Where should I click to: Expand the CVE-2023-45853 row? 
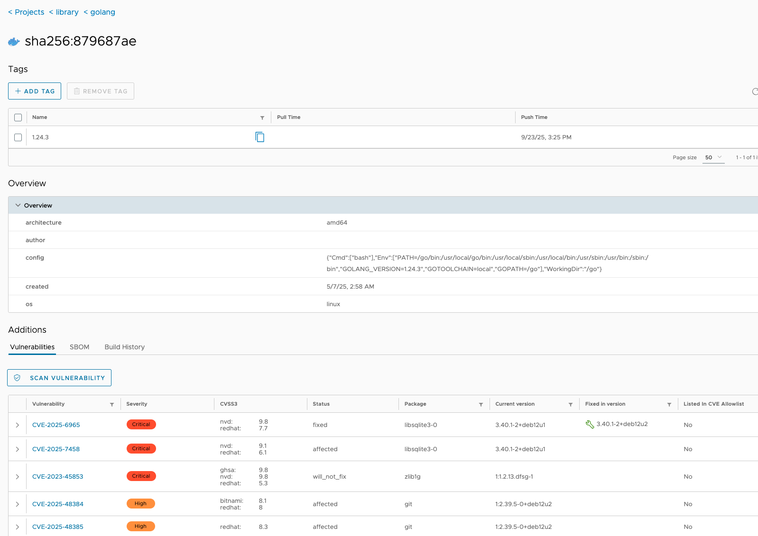point(18,477)
